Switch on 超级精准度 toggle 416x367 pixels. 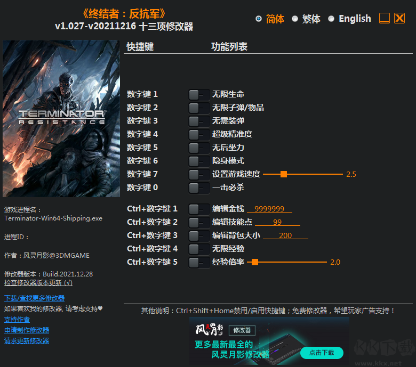pyautogui.click(x=199, y=135)
